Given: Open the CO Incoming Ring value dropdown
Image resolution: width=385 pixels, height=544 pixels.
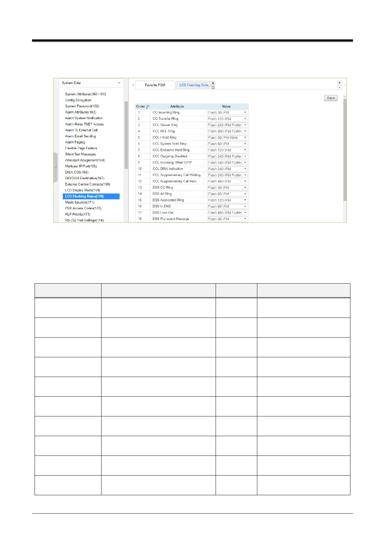Looking at the screenshot, I should 227,112.
